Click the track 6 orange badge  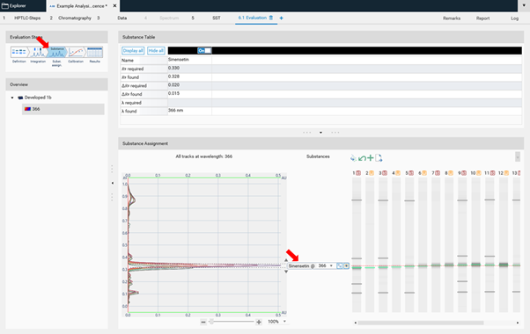click(x=424, y=173)
